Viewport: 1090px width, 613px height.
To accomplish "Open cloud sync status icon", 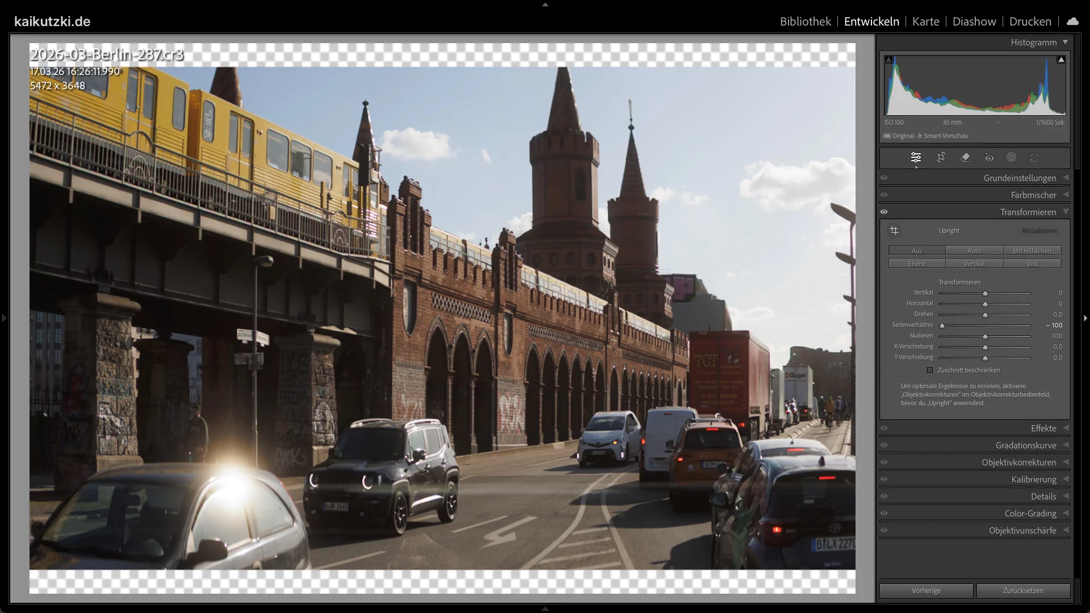I will (x=1072, y=22).
